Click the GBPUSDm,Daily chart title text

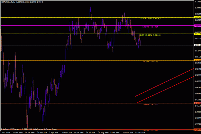(x=8, y=2)
